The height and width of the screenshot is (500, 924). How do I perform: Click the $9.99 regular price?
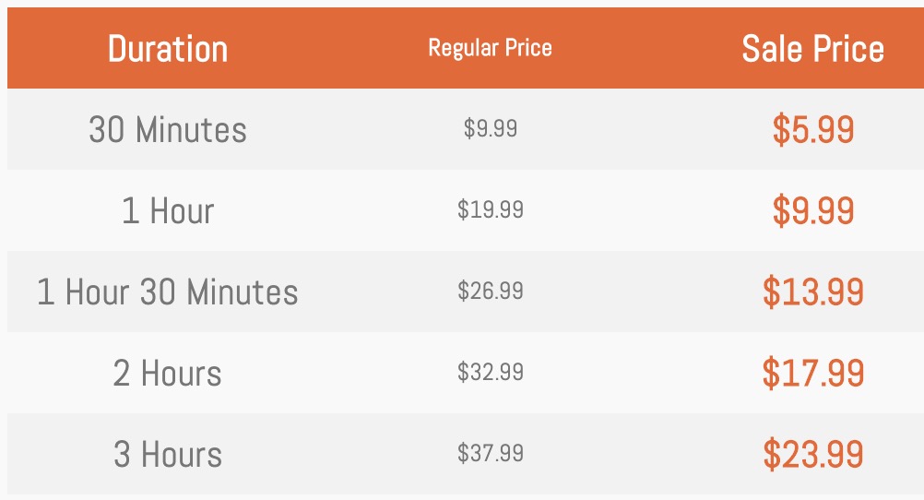[491, 128]
